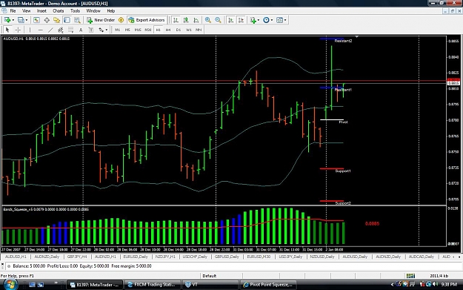Expand the Indicators dropdown arrow

pyautogui.click(x=259, y=20)
